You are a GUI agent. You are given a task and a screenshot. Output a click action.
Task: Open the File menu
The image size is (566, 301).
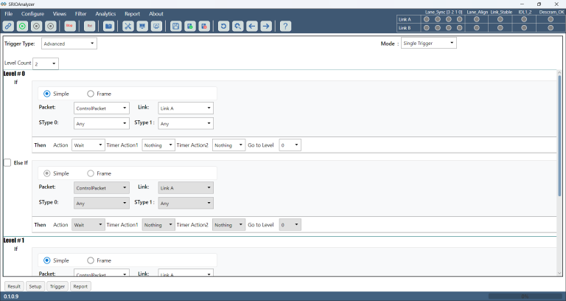coord(9,14)
